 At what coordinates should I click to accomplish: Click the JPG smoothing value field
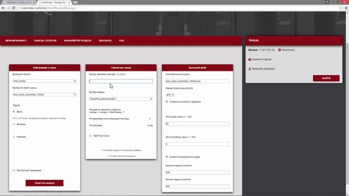pos(197,144)
